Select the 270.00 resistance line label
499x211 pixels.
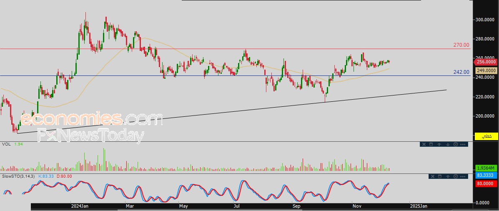click(x=461, y=45)
